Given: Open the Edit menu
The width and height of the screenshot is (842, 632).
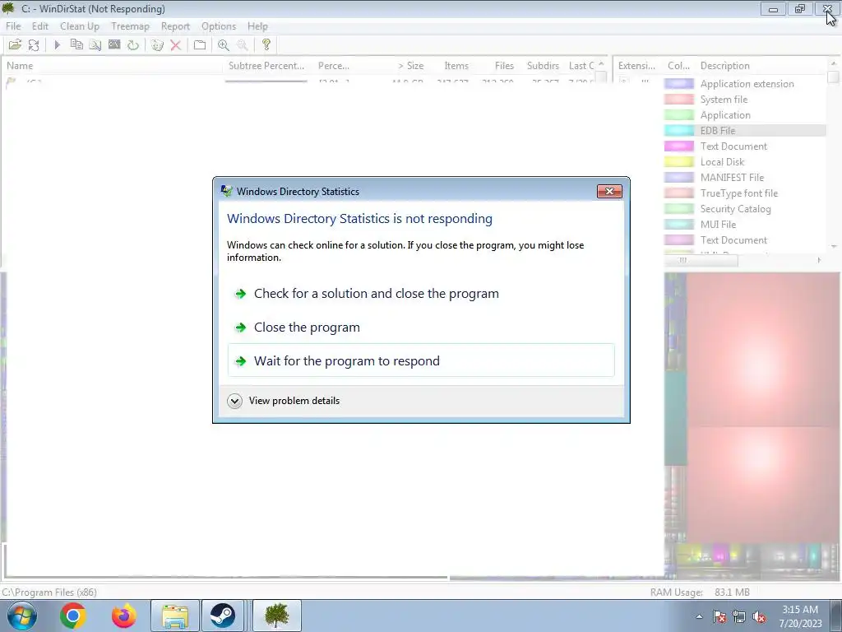Looking at the screenshot, I should [39, 26].
